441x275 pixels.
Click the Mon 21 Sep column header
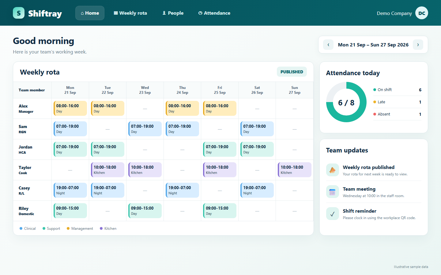[x=70, y=90]
